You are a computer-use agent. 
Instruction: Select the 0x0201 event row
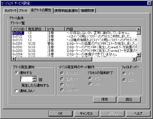tap(74, 44)
